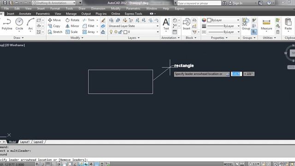
Task: Switch to the Layout2 tab
Action: (38, 142)
